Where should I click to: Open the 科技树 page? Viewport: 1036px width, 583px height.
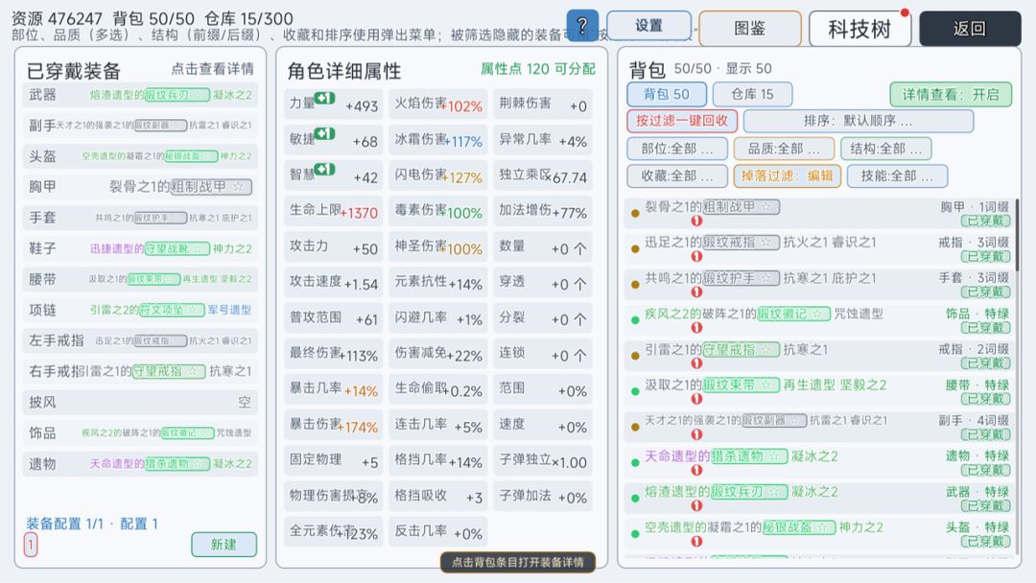pyautogui.click(x=859, y=29)
